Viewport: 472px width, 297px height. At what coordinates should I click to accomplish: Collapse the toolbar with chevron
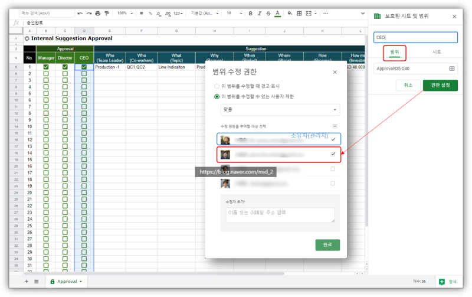click(x=363, y=13)
